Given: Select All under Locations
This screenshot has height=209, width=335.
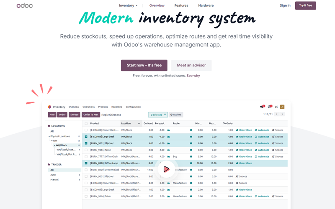Looking at the screenshot, I should (x=52, y=131).
